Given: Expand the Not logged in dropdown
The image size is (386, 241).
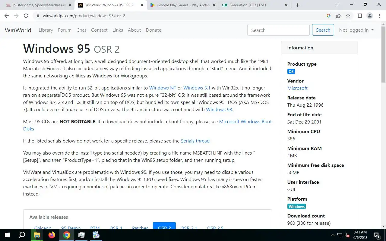Looking at the screenshot, I should (x=356, y=30).
